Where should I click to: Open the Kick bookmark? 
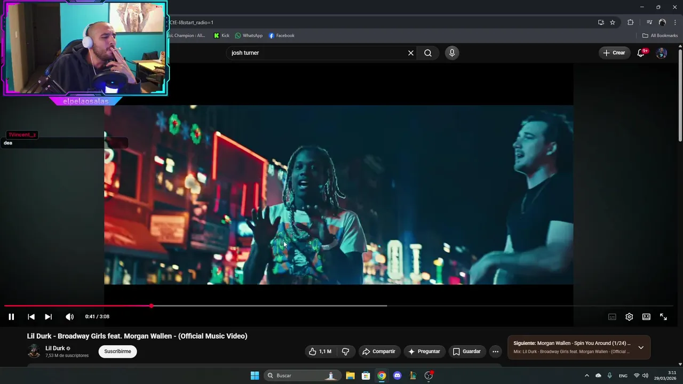(221, 36)
